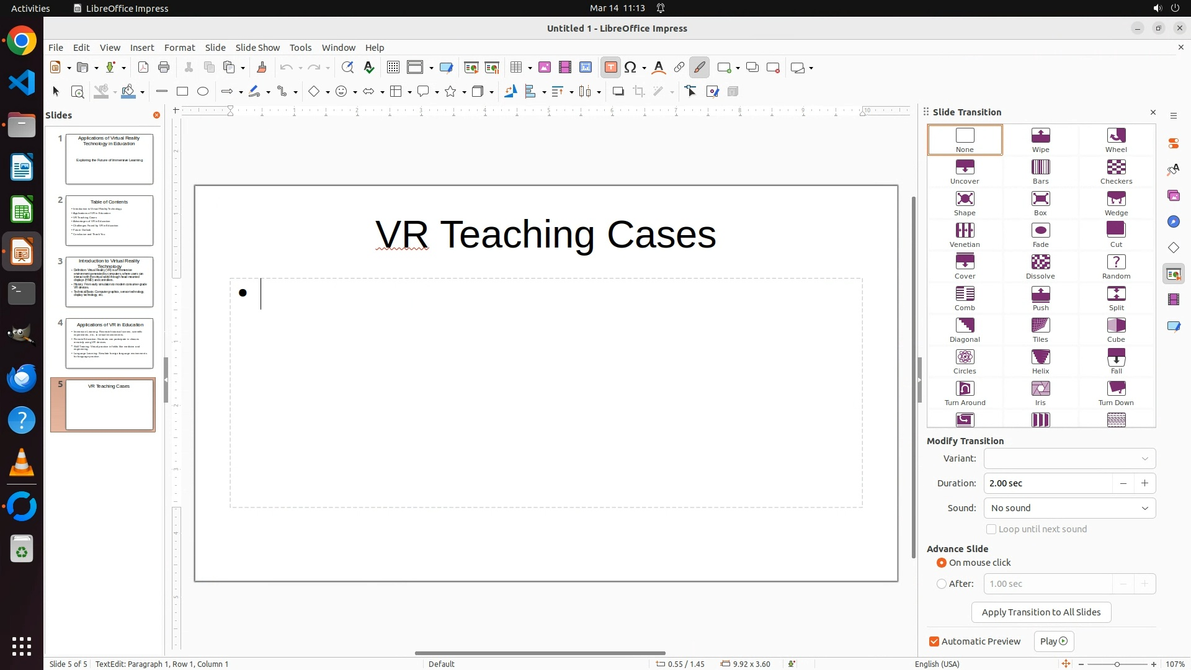Select the Wheel slide transition

(x=1115, y=140)
